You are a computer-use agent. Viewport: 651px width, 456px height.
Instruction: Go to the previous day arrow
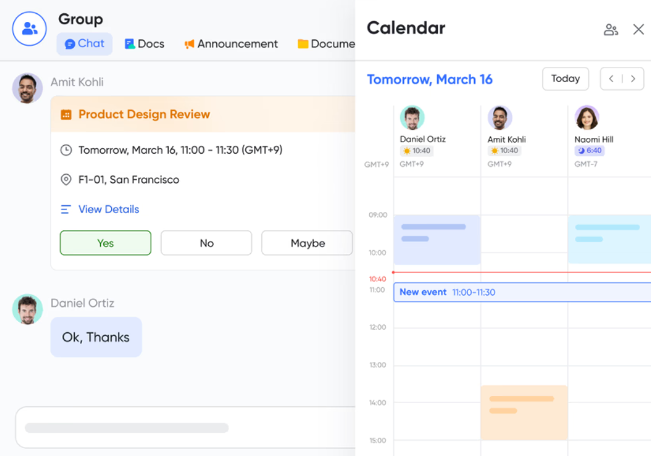611,78
